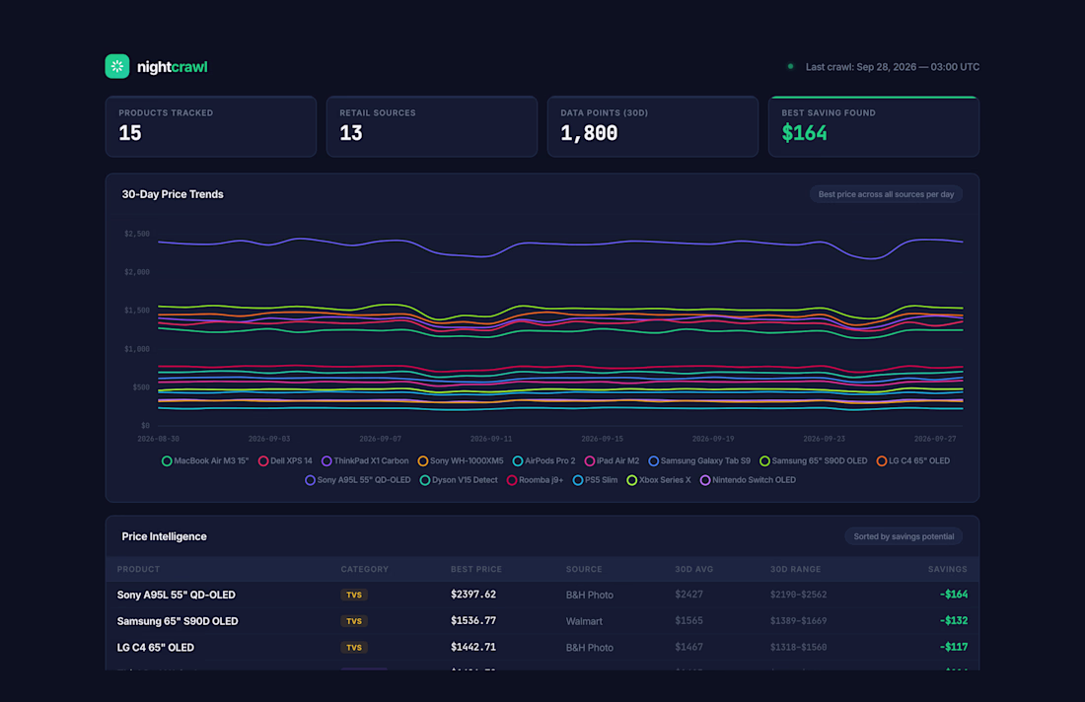This screenshot has width=1085, height=702.
Task: Select Samsung 65" S90D OLED in the table
Action: [x=178, y=621]
